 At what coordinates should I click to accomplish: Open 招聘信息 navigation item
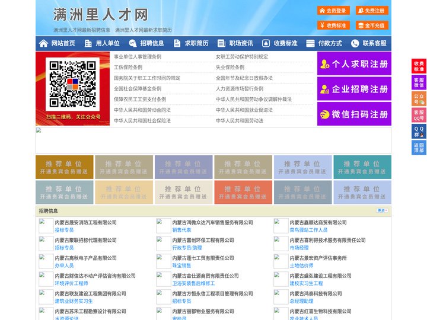pyautogui.click(x=152, y=43)
